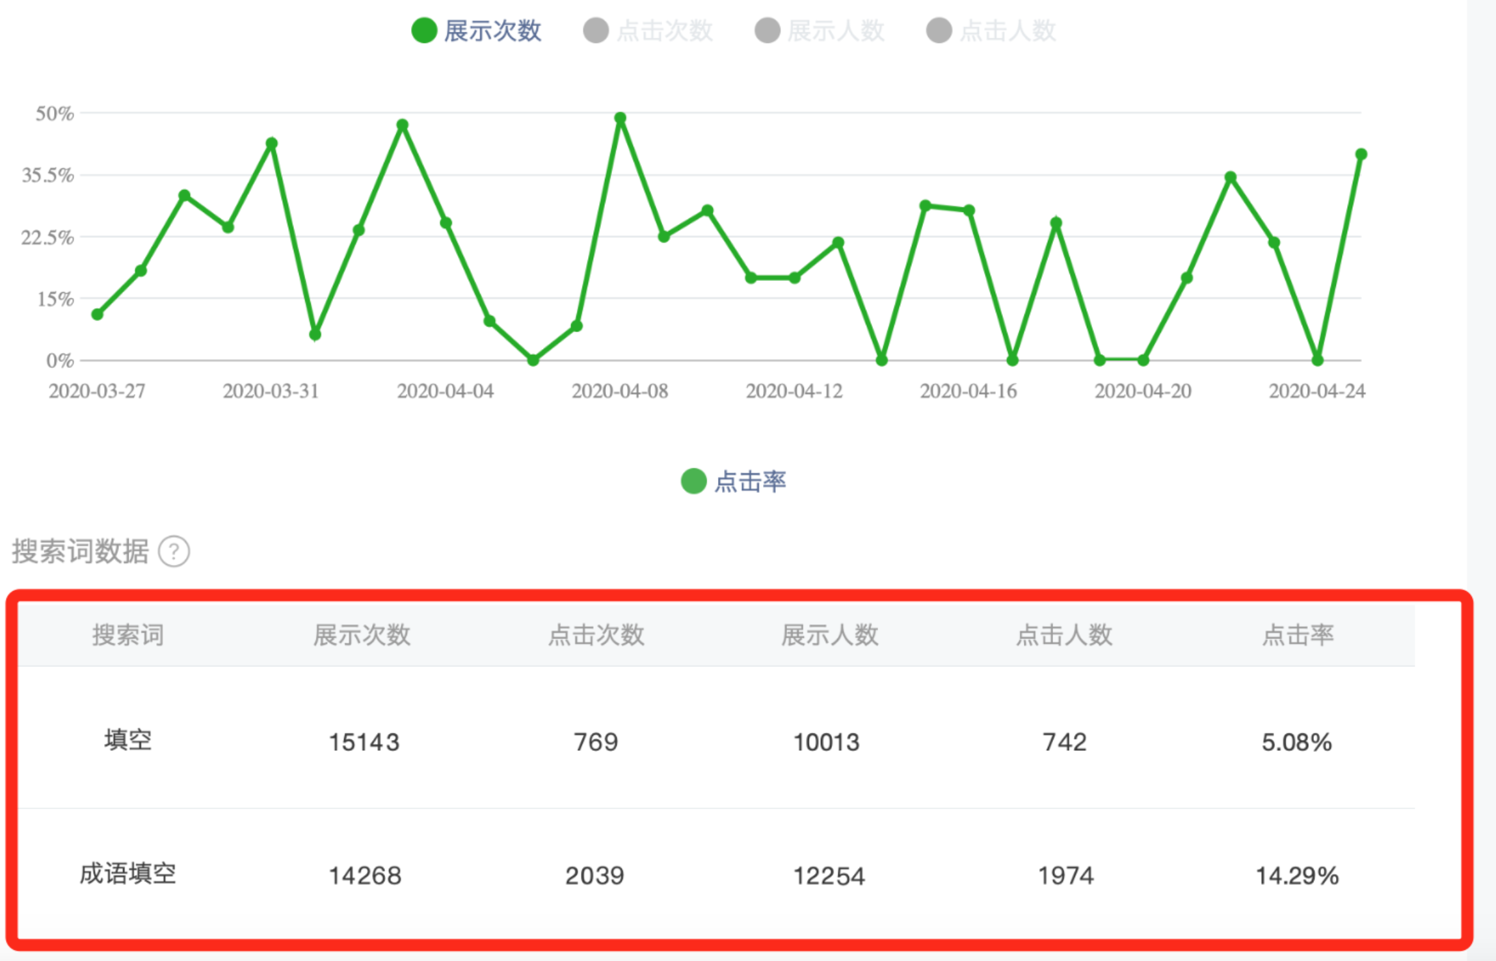Click the green 展示次数 legend dot
The height and width of the screenshot is (961, 1496).
coord(424,31)
